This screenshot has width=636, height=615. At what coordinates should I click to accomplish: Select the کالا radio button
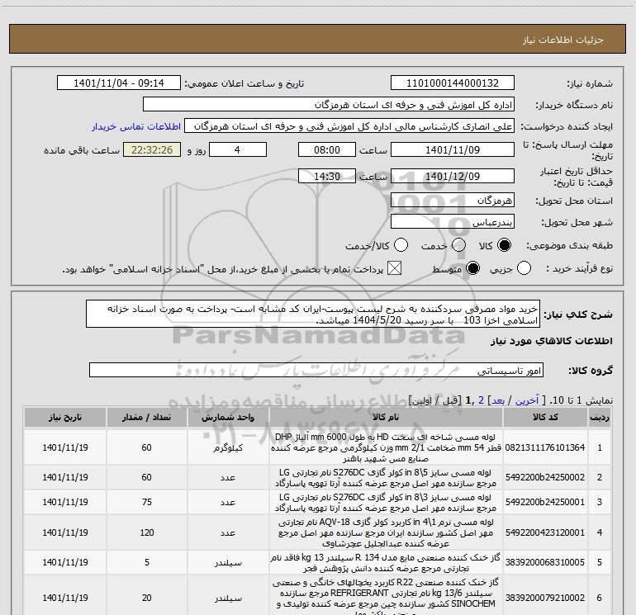pos(504,245)
